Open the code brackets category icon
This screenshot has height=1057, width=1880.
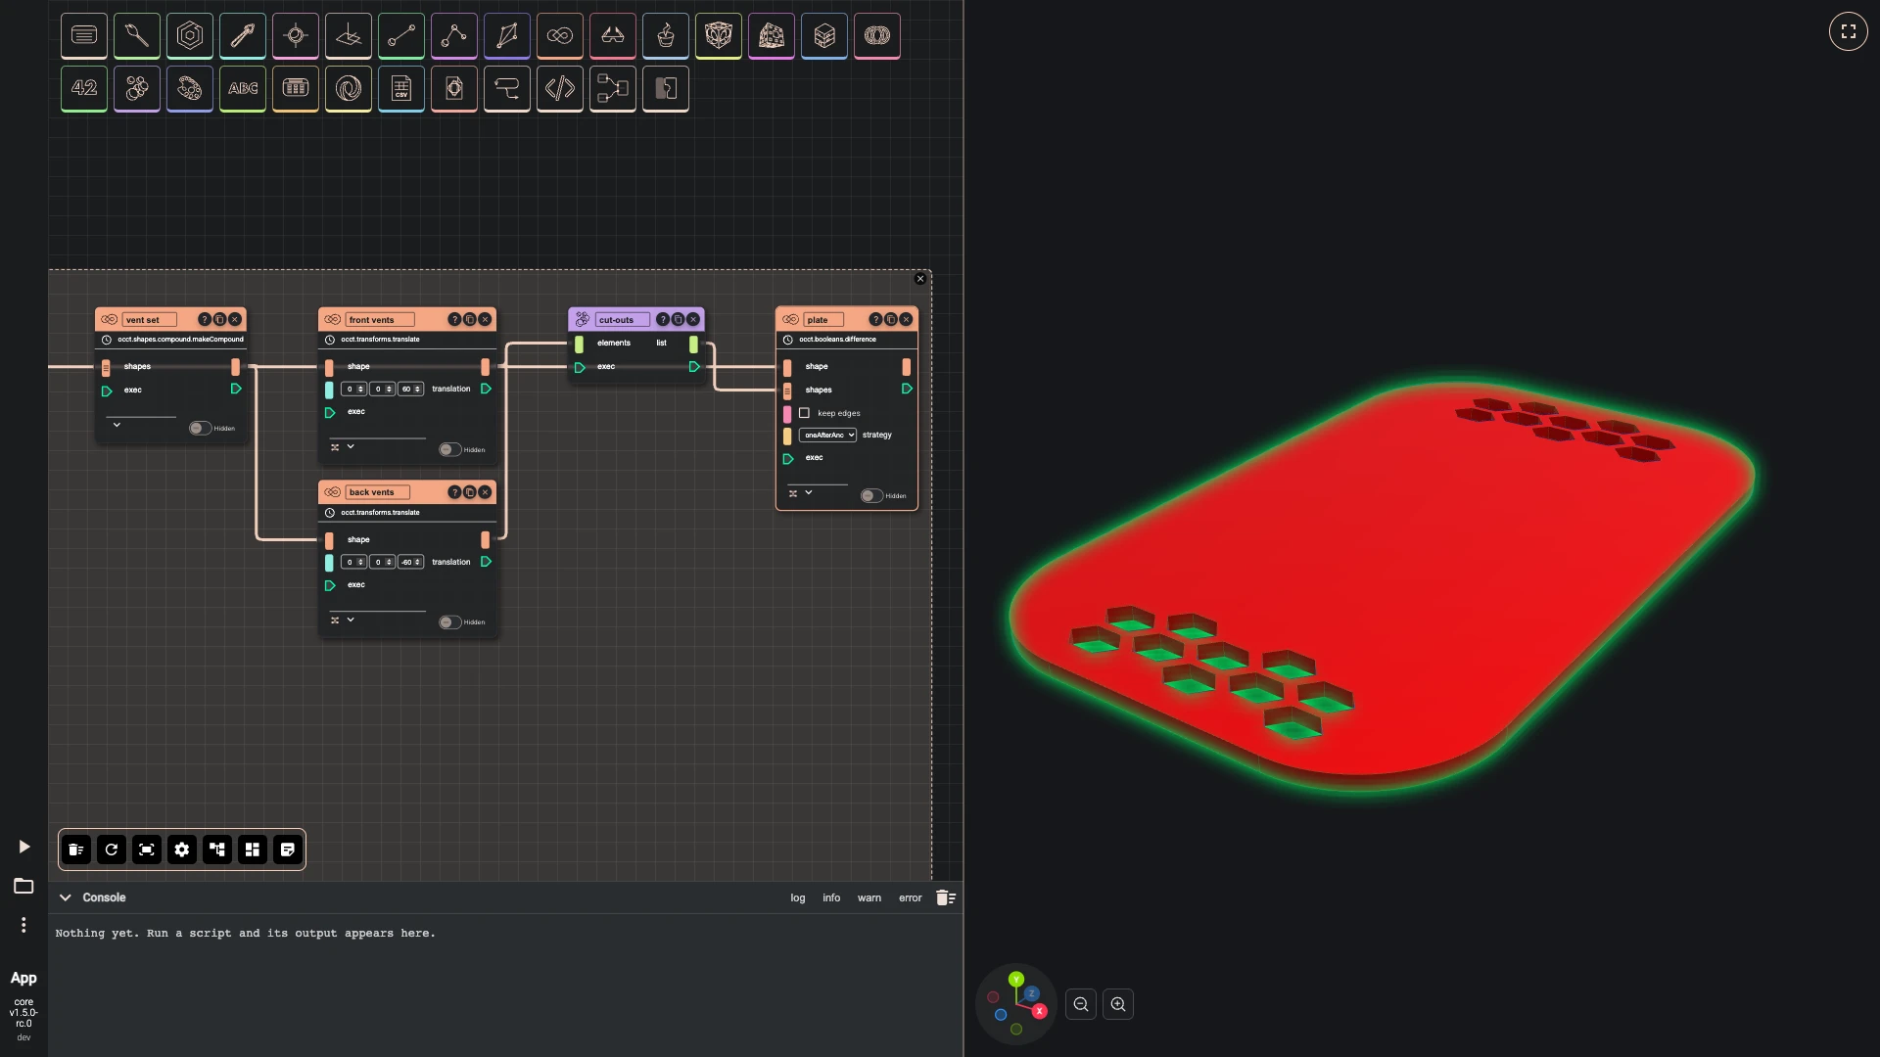(560, 89)
